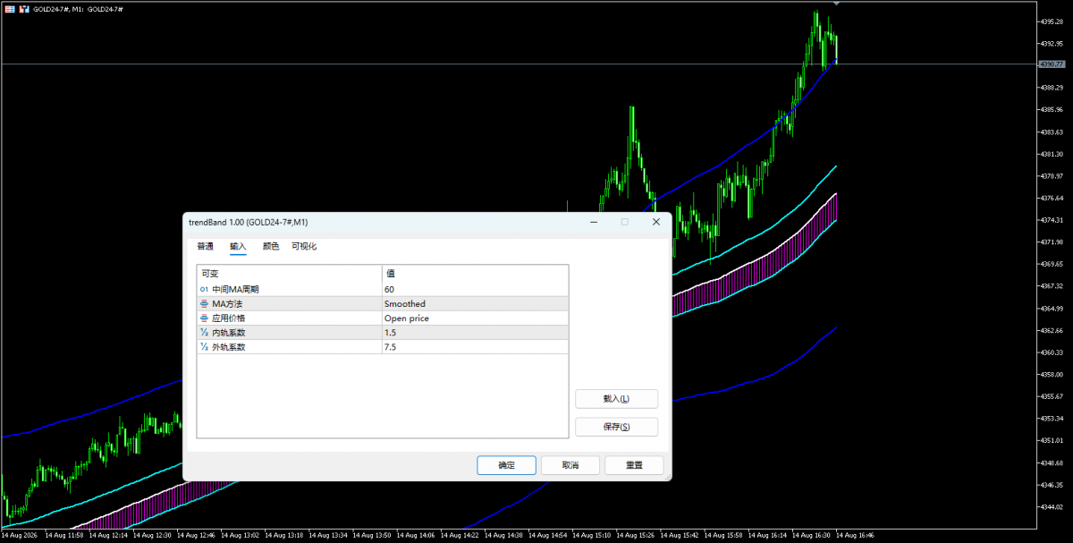Click the trendBand 1.00 dialog title text
Image resolution: width=1073 pixels, height=543 pixels.
pos(248,222)
